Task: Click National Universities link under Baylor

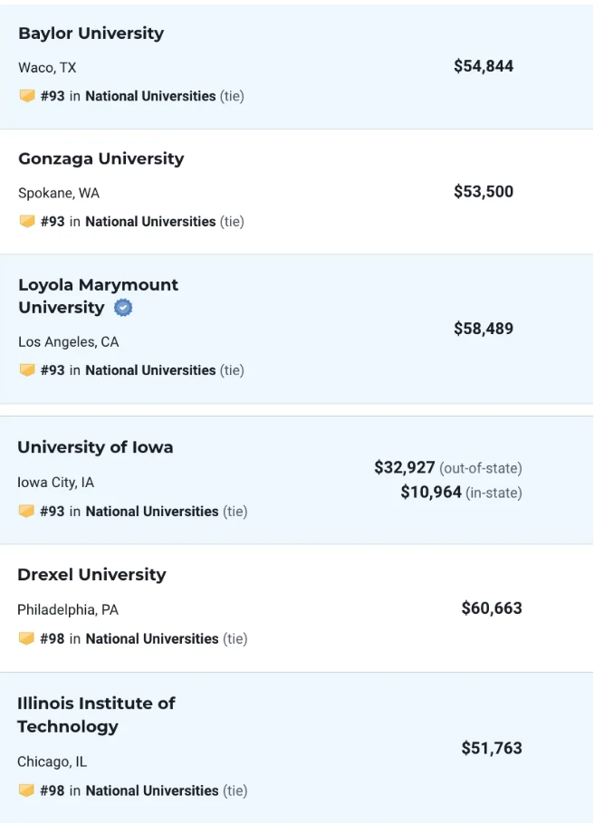Action: point(150,96)
